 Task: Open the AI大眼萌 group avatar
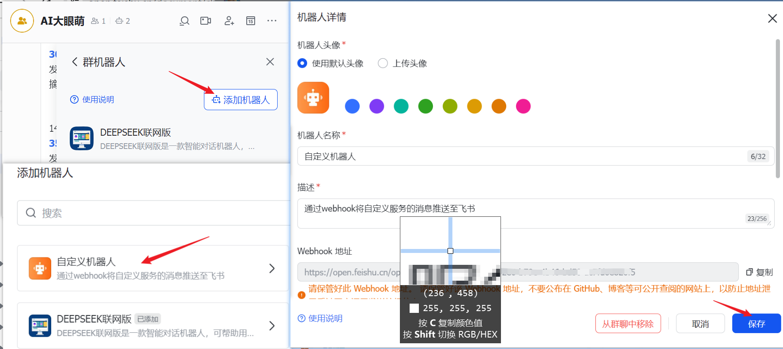pyautogui.click(x=22, y=21)
